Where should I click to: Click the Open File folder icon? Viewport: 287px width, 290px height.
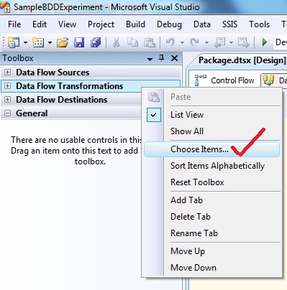(63, 42)
